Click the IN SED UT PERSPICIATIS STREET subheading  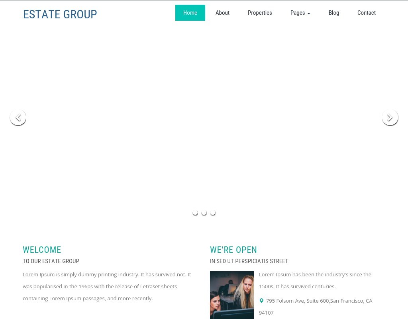pos(249,261)
